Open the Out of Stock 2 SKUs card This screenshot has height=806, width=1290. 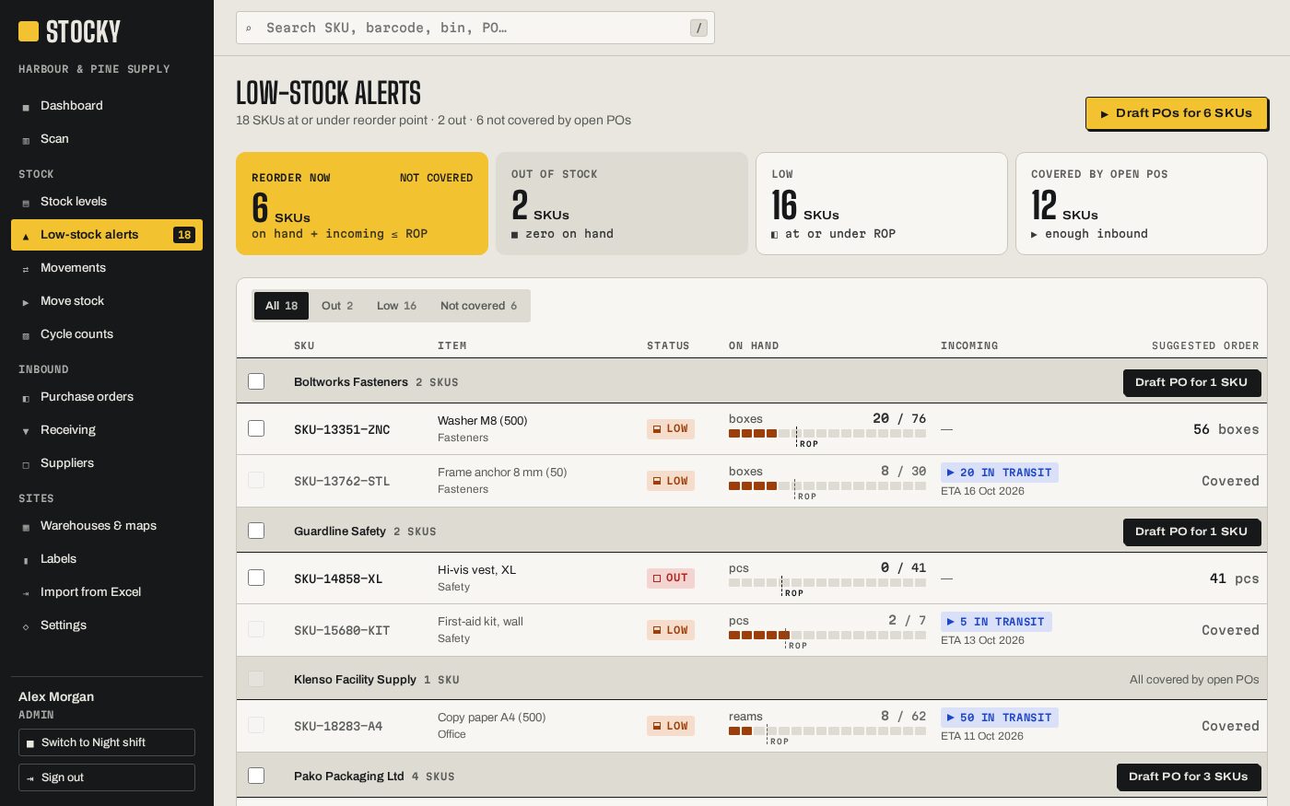coord(622,204)
